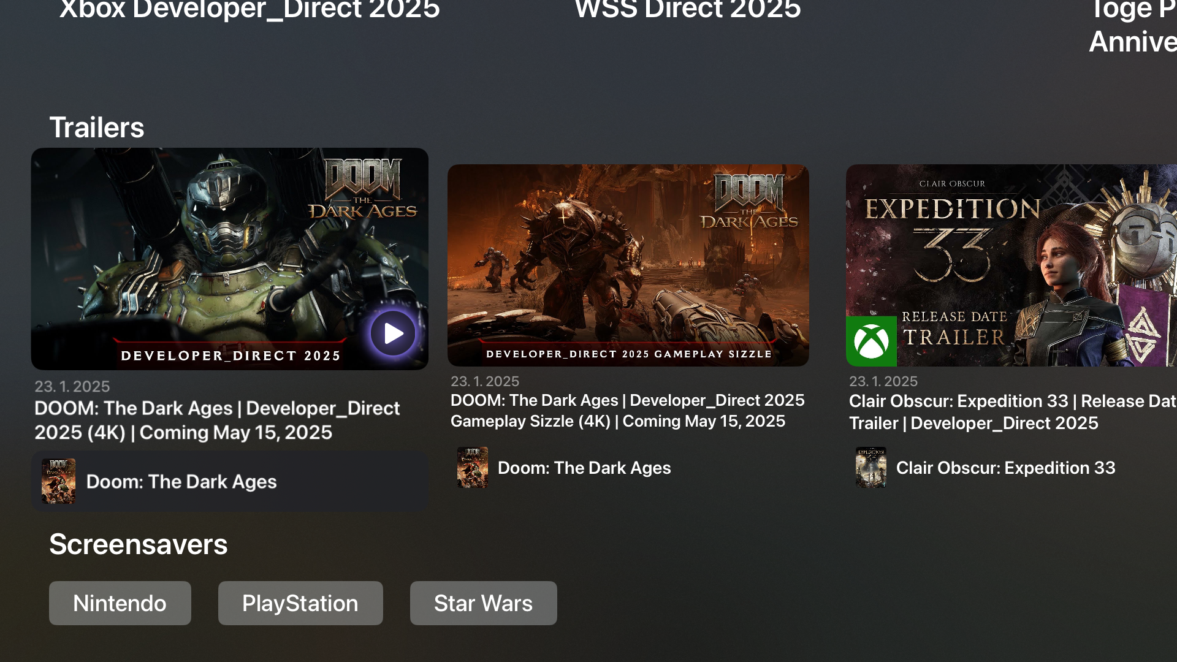Image resolution: width=1177 pixels, height=662 pixels.
Task: Open the DOOM Gameplay Sizzle thumbnail
Action: pos(628,265)
